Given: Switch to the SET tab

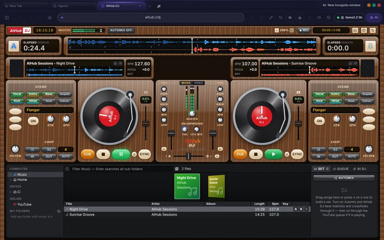Looking at the screenshot, I should click(321, 169).
